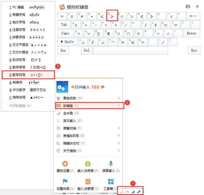Screen dimensions: 204x195
Task: Click the keyboard icon next to close button
Action: [188, 7]
